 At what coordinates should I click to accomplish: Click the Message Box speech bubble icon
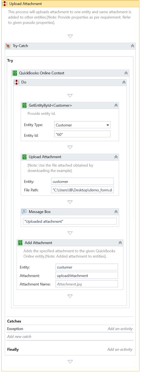[24, 212]
